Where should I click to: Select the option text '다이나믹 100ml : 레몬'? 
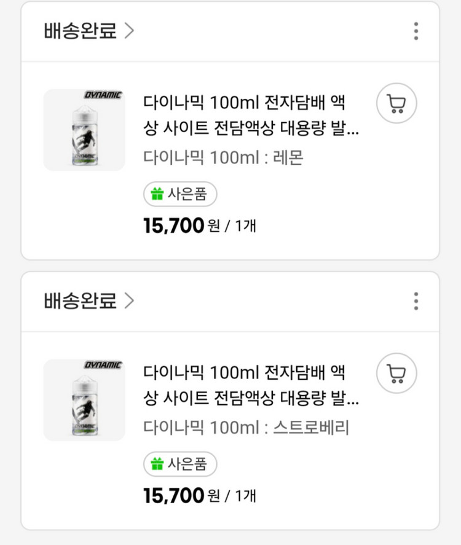point(224,158)
